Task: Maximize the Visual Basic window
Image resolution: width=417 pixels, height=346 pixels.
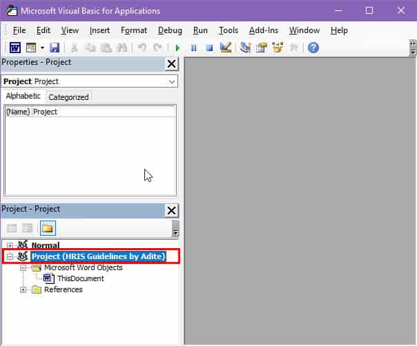Action: point(369,10)
